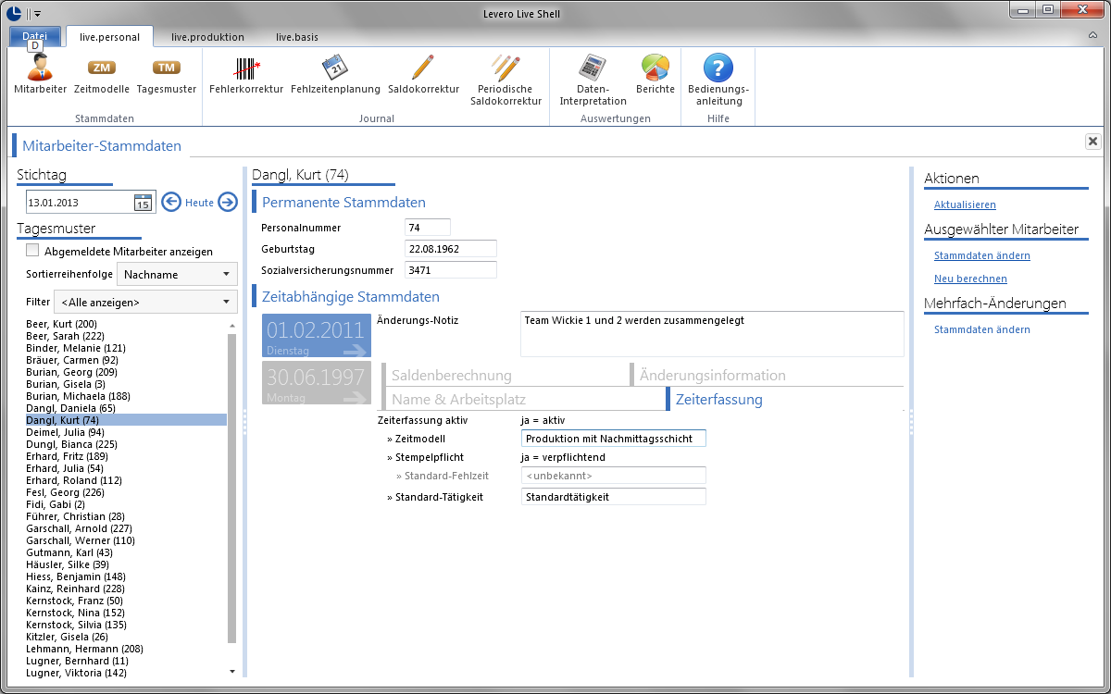Screen dimensions: 1111x694
Task: Click Heute link
Action: coord(199,203)
